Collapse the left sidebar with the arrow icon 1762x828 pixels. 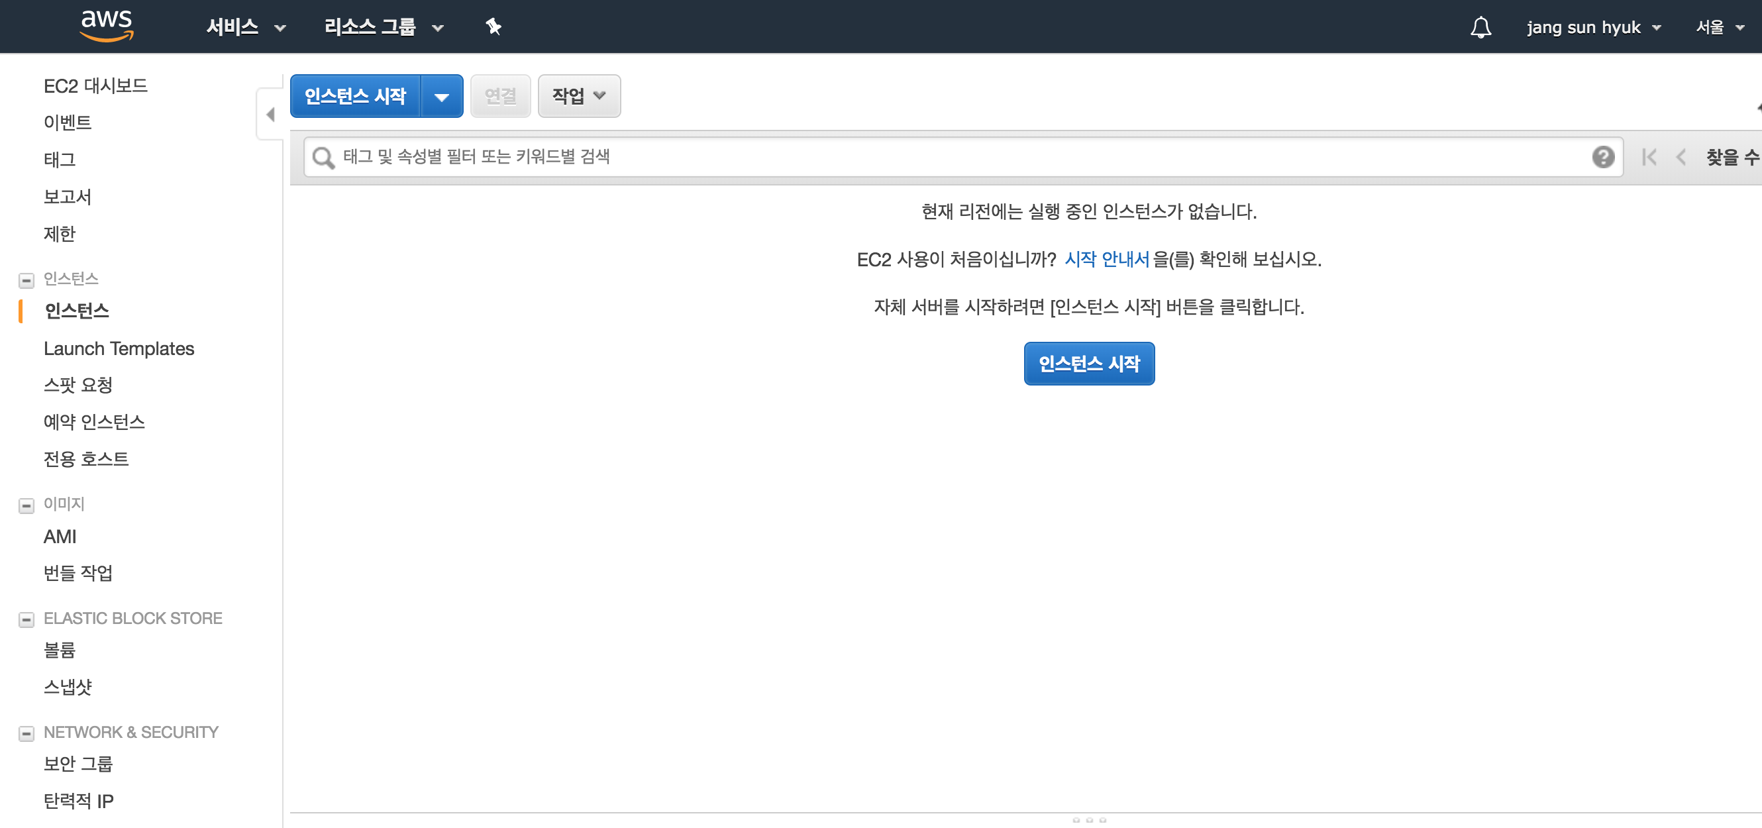pyautogui.click(x=270, y=114)
